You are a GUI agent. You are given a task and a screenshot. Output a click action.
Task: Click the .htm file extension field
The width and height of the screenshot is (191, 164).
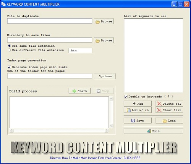[x=80, y=51]
